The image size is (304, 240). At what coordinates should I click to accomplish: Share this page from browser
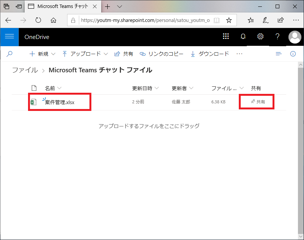[x=280, y=20]
